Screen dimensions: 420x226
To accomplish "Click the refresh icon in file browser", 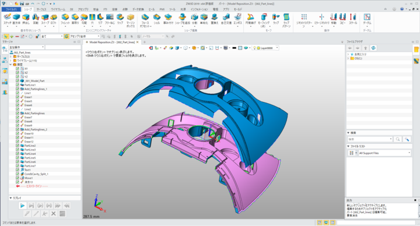I will pyautogui.click(x=373, y=48).
